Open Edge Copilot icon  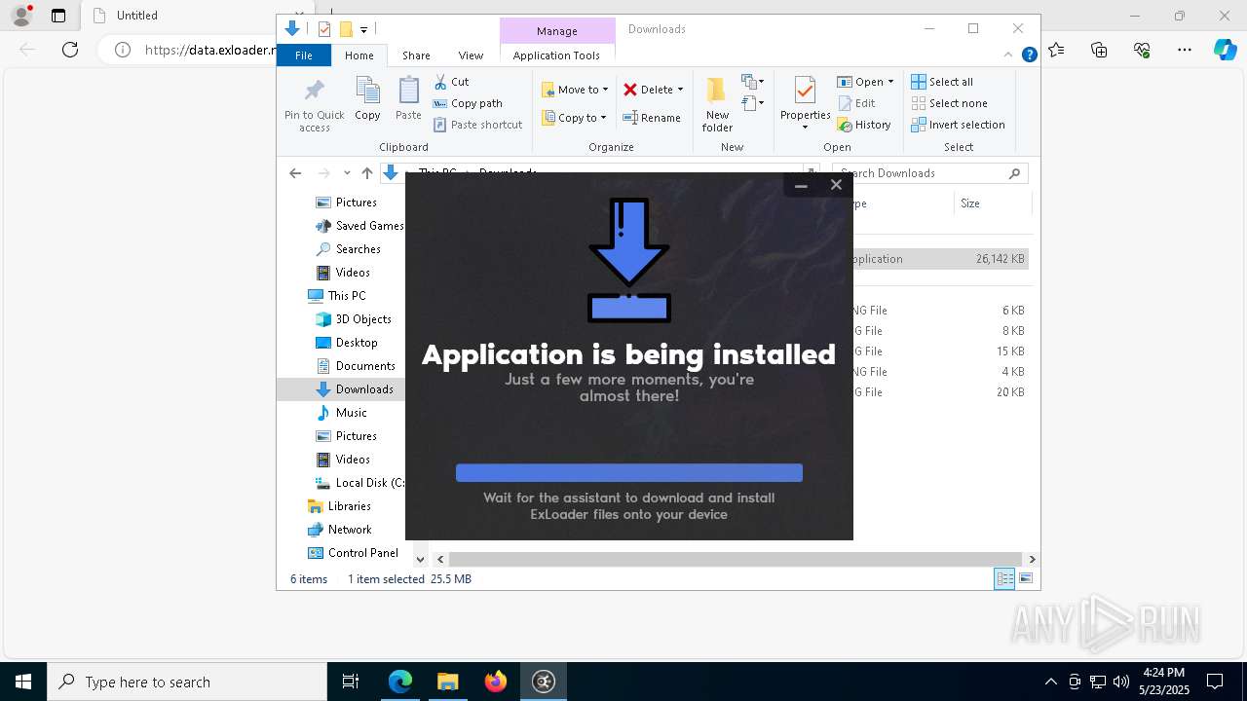(1225, 50)
